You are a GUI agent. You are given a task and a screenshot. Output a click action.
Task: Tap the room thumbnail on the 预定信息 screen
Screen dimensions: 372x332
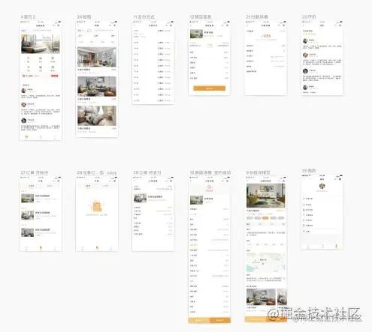[x=196, y=34]
